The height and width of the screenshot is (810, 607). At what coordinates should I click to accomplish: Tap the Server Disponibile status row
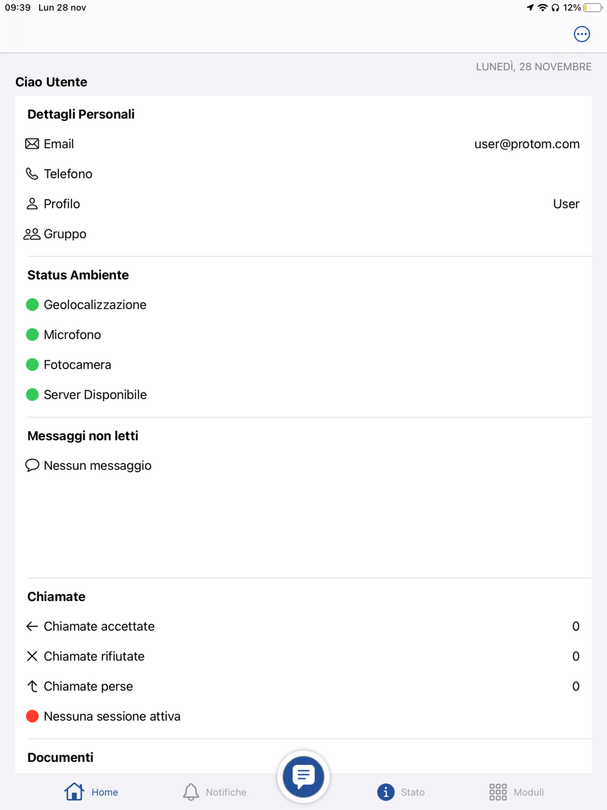click(x=95, y=395)
